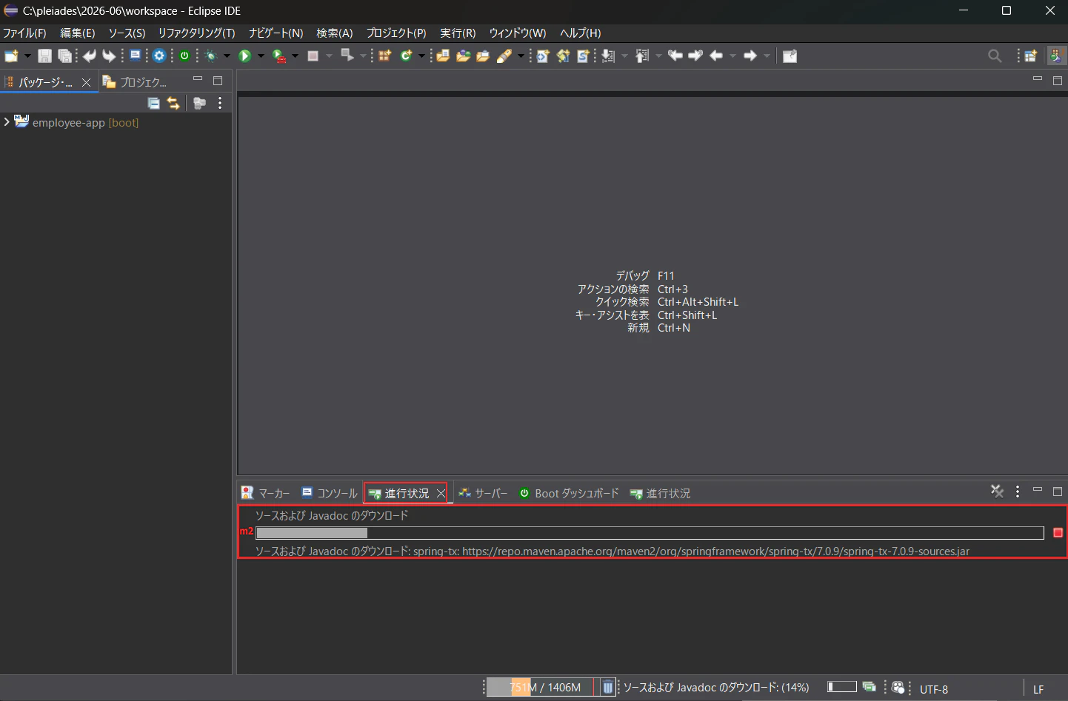Open the progress view menu three dots
The width and height of the screenshot is (1068, 701).
[1018, 492]
